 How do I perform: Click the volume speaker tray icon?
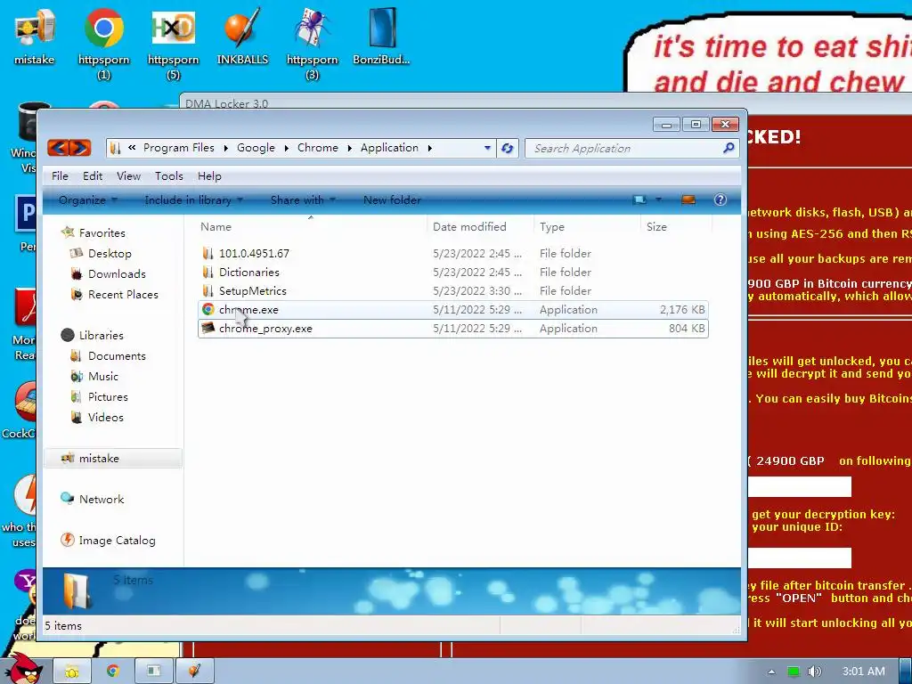click(x=814, y=672)
